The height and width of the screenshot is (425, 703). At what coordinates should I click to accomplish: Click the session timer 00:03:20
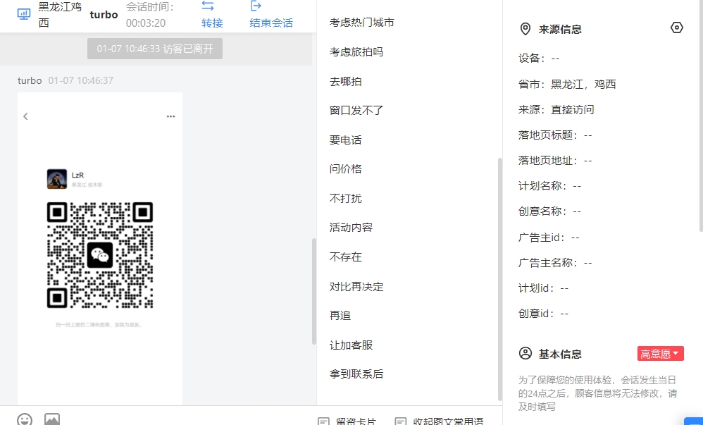[146, 23]
